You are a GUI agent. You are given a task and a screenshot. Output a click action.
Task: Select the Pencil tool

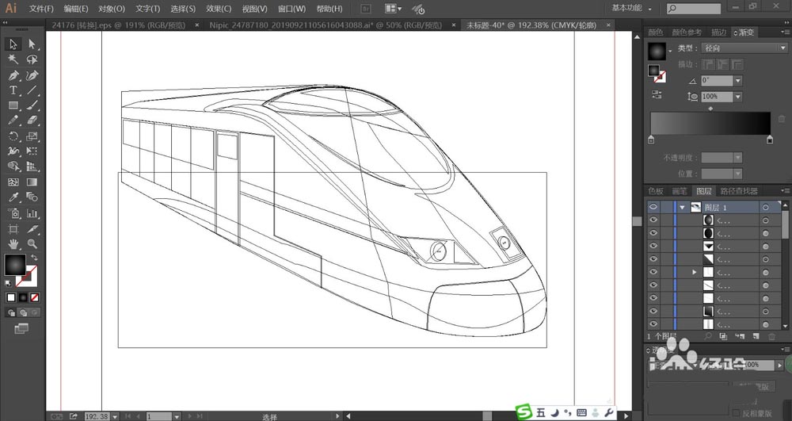[13, 121]
